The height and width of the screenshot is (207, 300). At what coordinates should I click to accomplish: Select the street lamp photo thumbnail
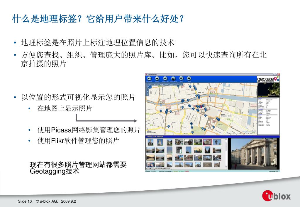pos(217,142)
